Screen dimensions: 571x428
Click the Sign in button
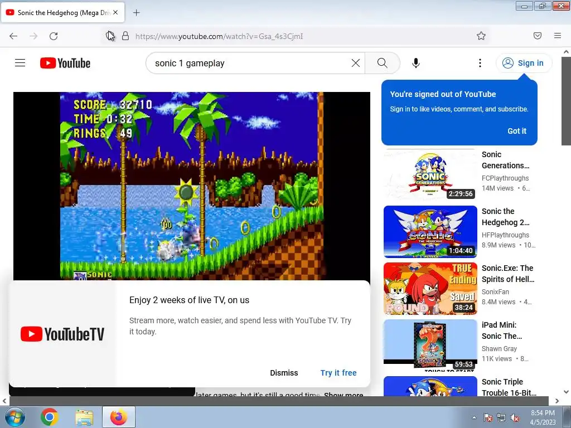[x=524, y=63]
